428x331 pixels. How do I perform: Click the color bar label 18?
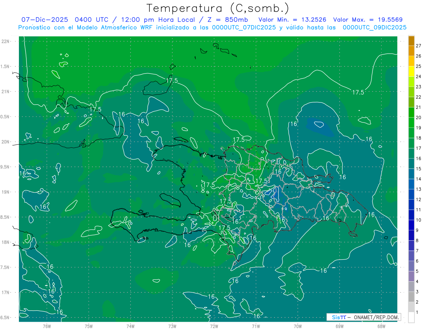418,138
